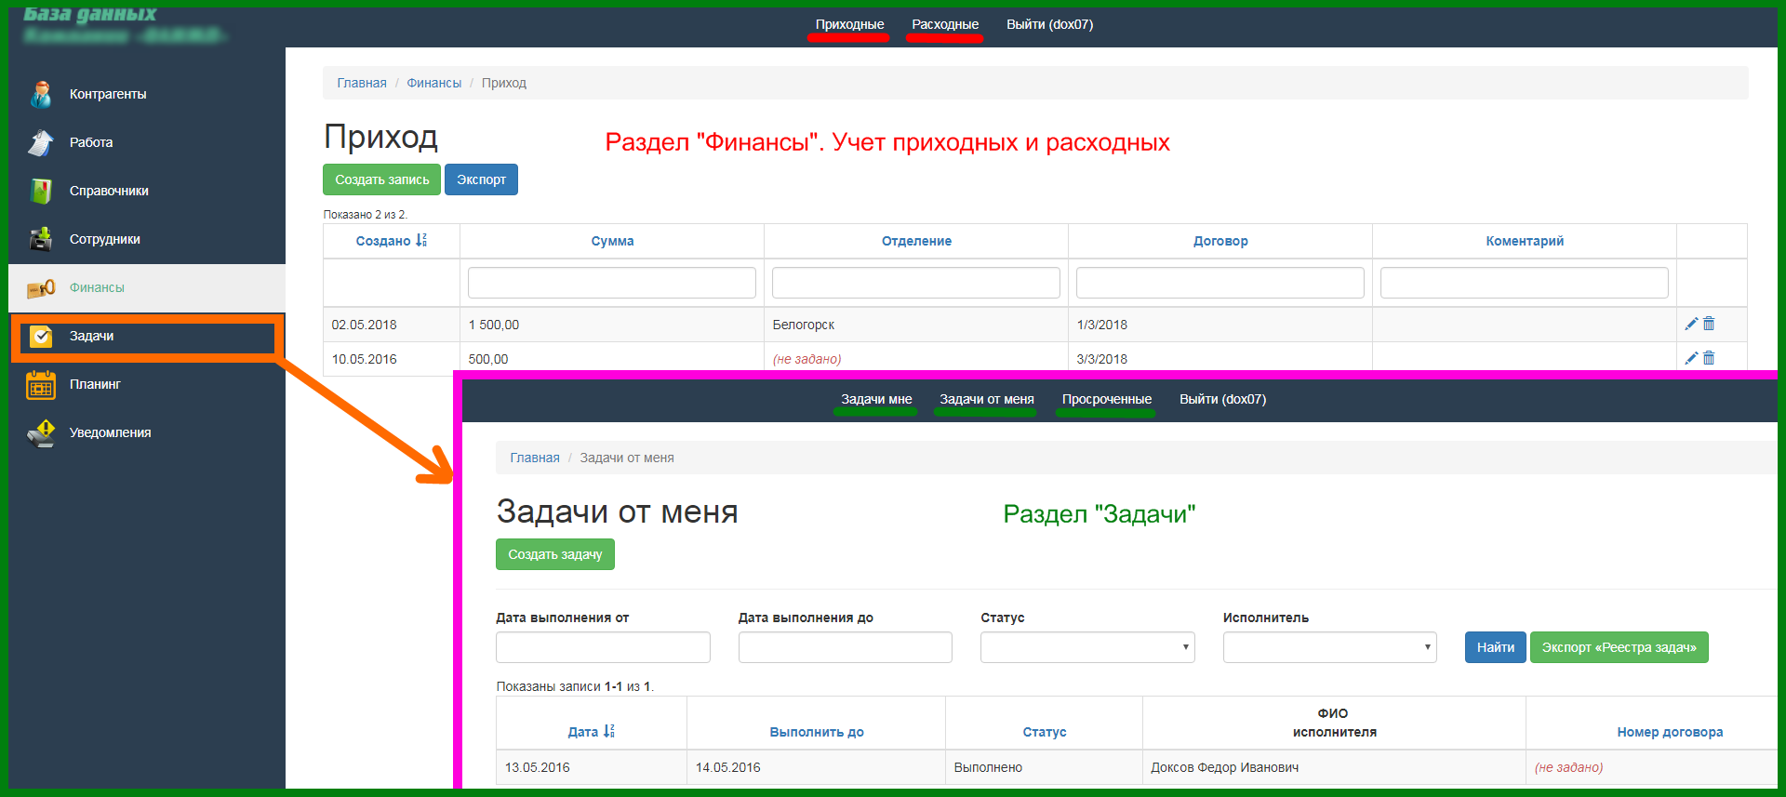
Task: Click the Работа sidebar icon
Action: (41, 142)
